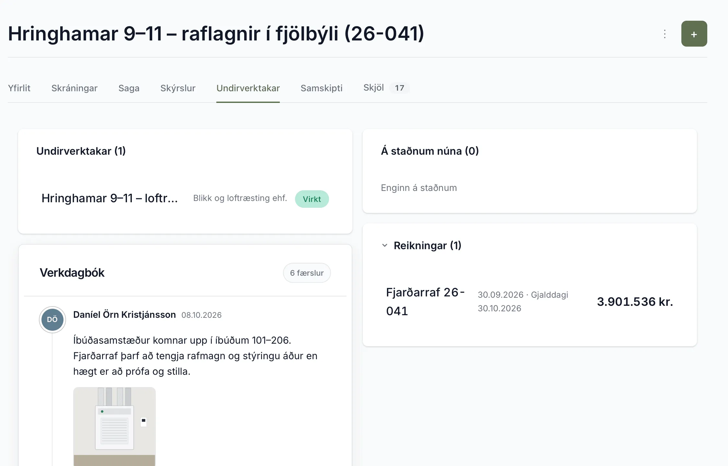The width and height of the screenshot is (728, 466).
Task: Click the project title Hringhamar 9–11
Action: tap(216, 34)
